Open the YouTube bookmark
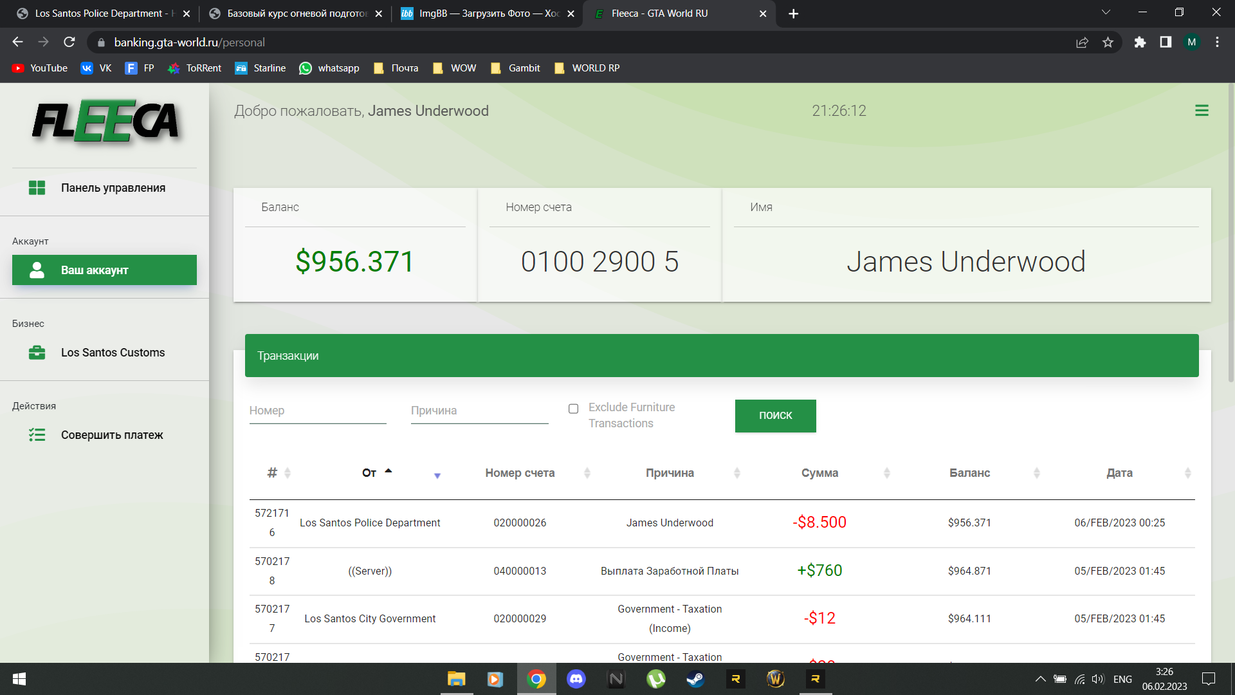 click(40, 68)
